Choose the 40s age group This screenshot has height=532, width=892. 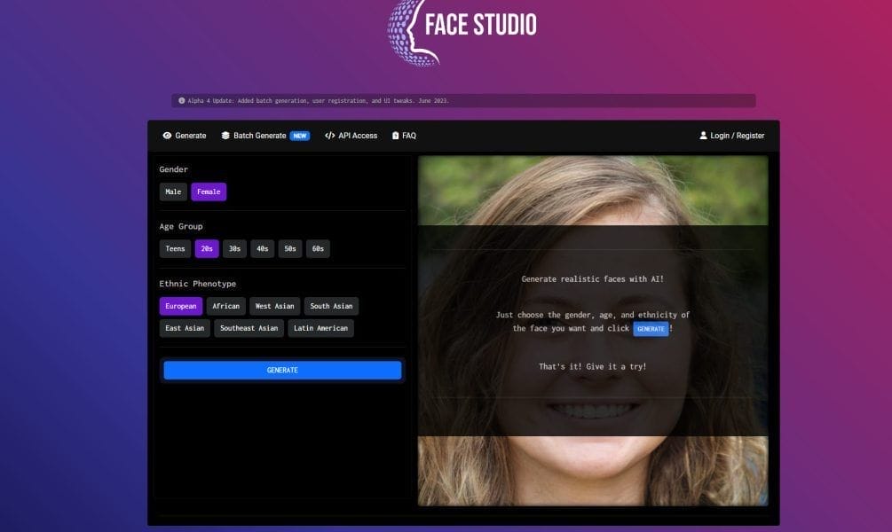[x=262, y=248]
